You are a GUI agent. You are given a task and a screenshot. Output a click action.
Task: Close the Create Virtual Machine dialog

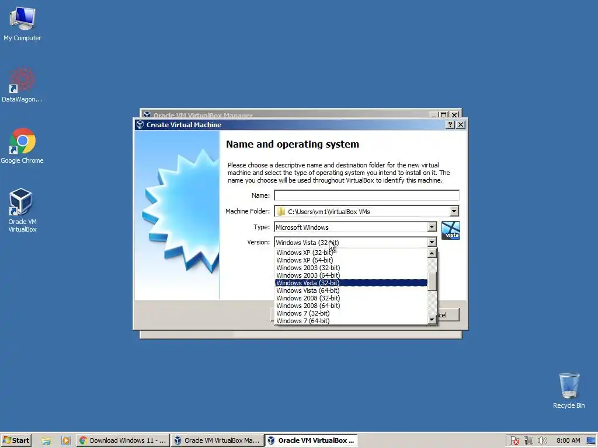461,125
